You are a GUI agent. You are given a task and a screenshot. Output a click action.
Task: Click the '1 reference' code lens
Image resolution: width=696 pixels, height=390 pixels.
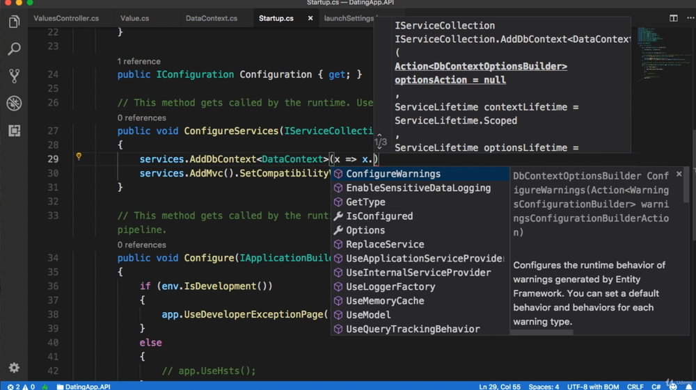[139, 61]
